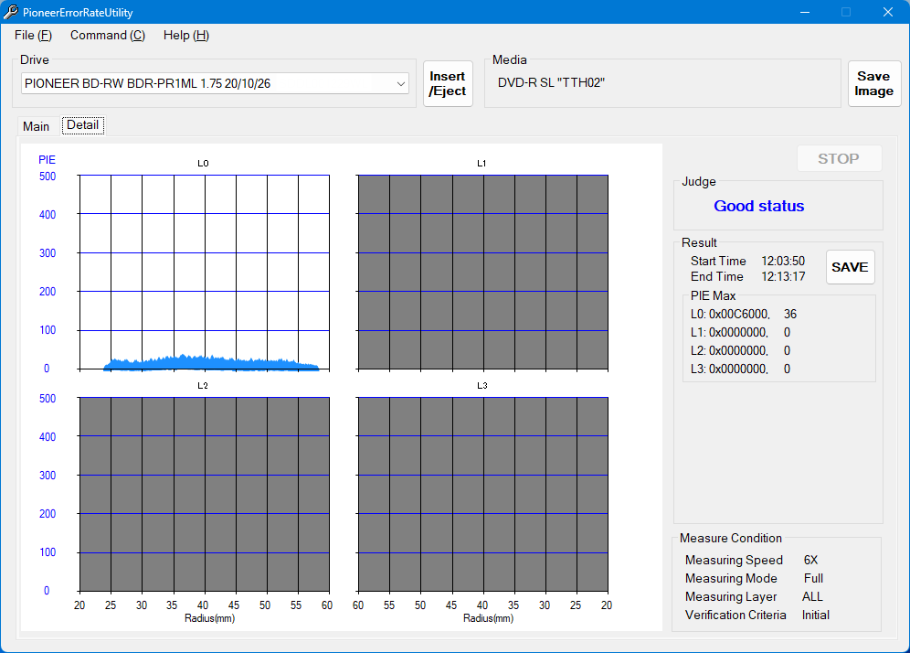Open the Help menu
The width and height of the screenshot is (910, 653).
coord(185,35)
